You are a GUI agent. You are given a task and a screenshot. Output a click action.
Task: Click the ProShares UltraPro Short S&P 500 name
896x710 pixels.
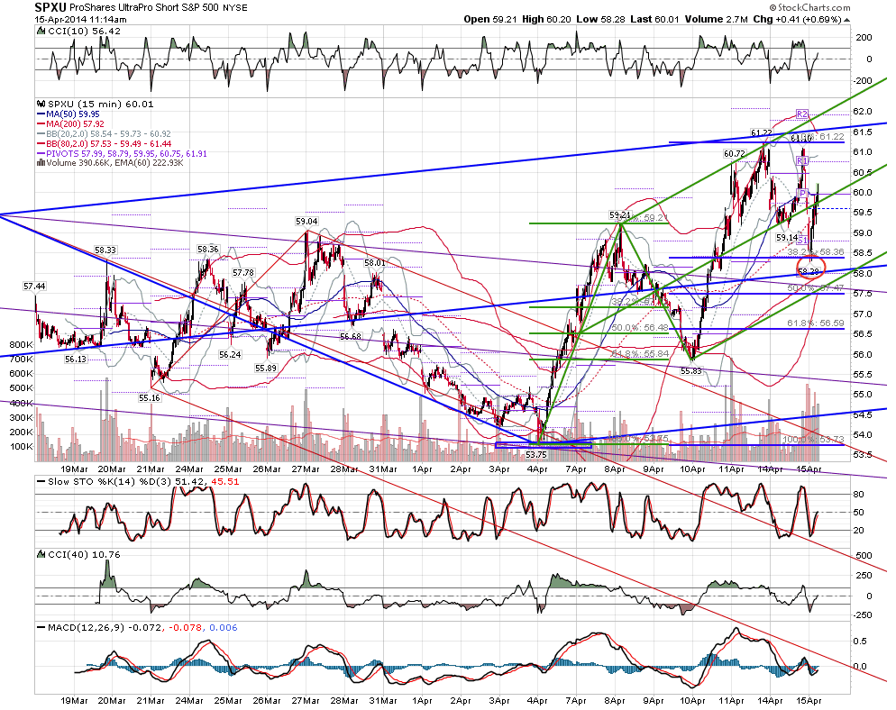pyautogui.click(x=144, y=7)
